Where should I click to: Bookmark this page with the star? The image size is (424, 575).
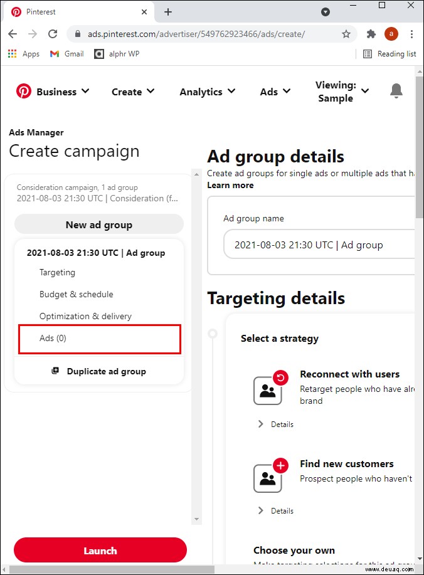[346, 34]
